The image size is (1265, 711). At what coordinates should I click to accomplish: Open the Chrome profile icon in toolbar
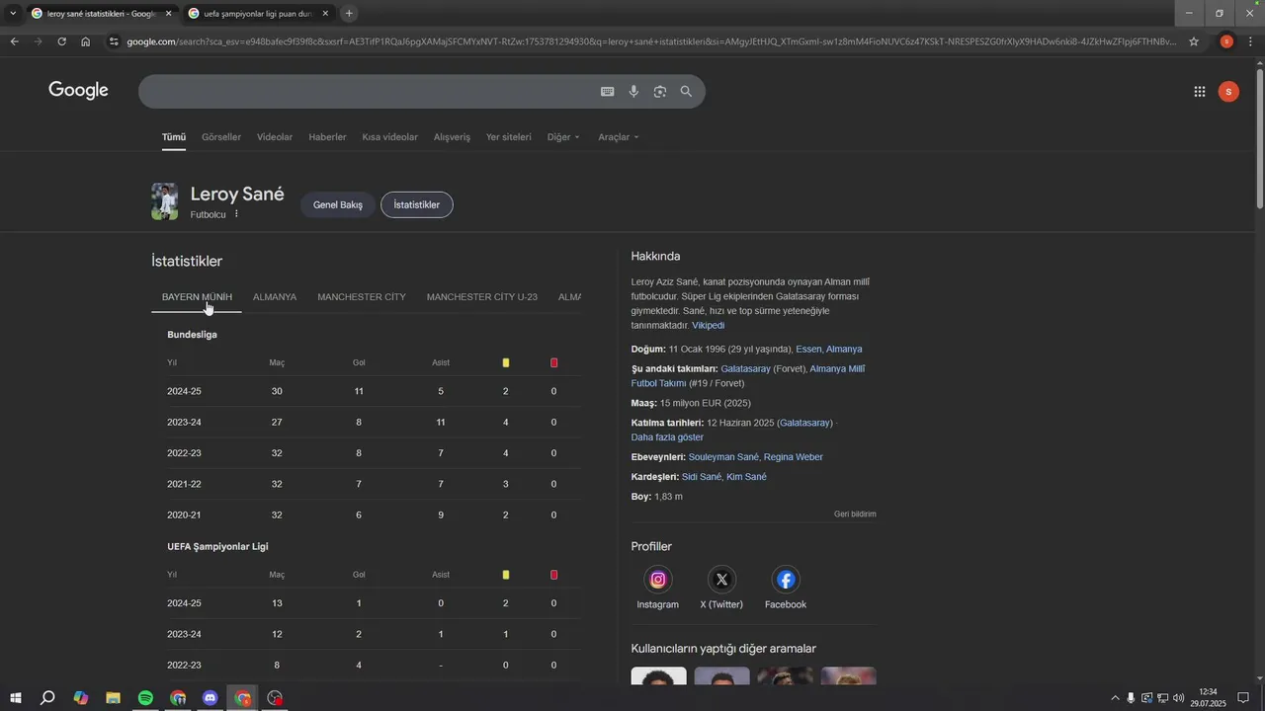1226,41
